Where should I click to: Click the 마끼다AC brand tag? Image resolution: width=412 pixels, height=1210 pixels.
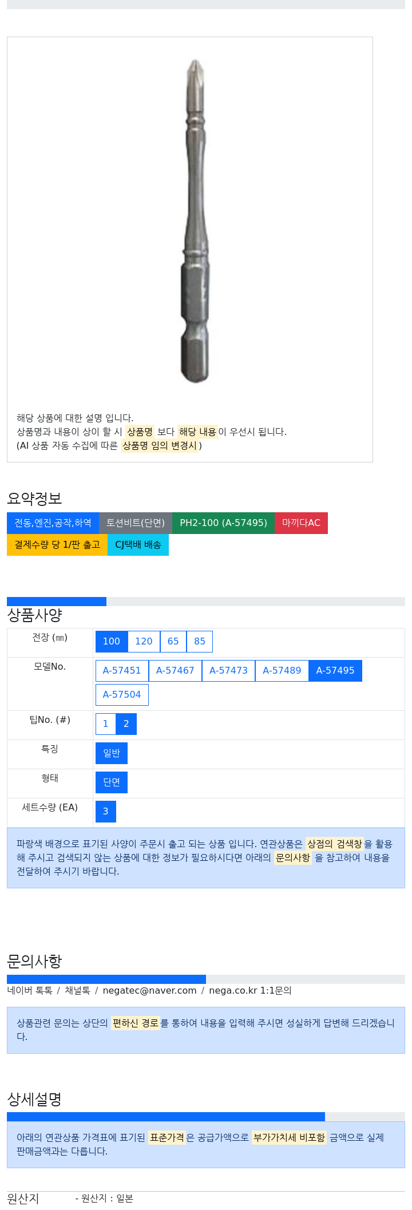[301, 523]
